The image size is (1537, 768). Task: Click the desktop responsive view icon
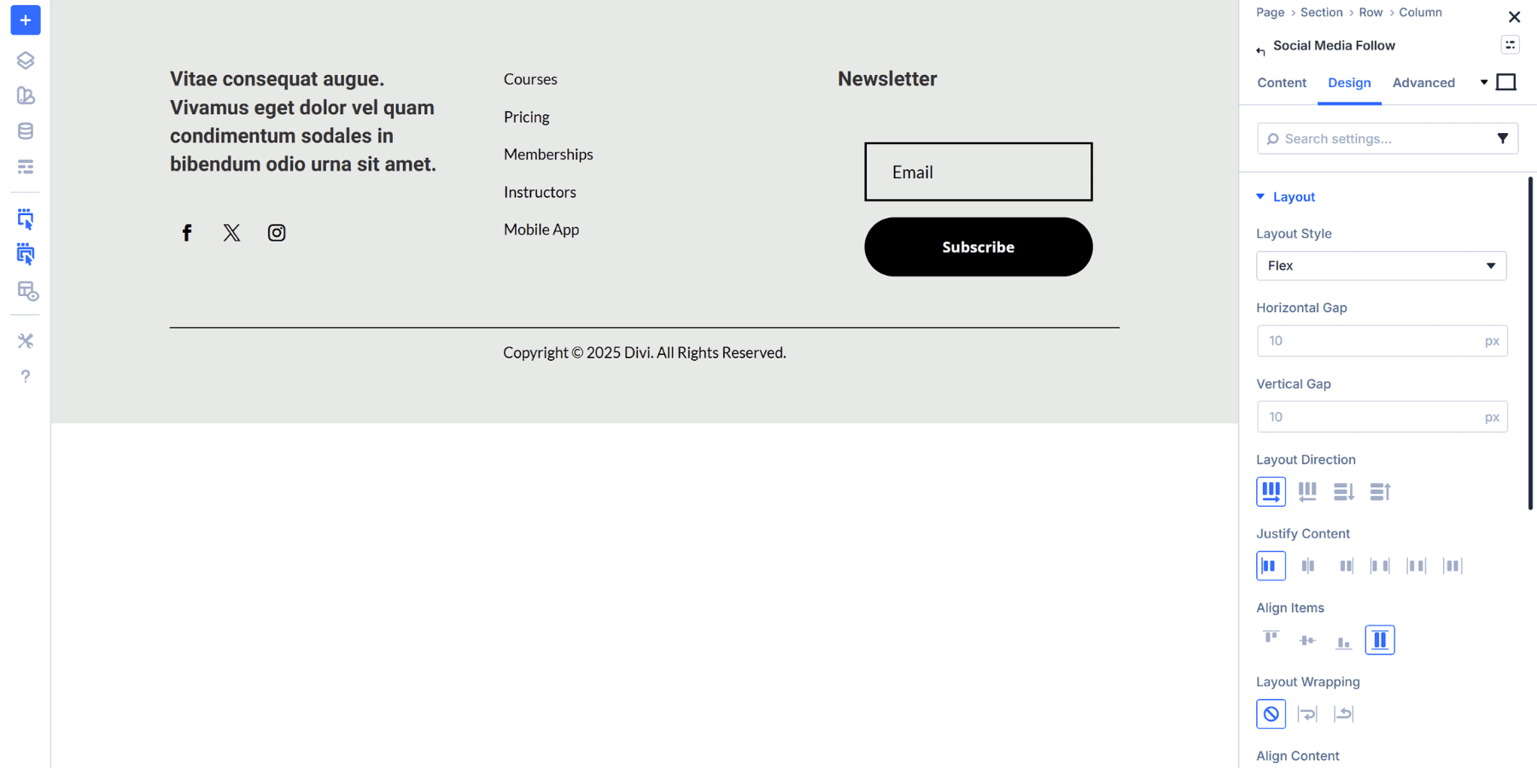pos(1505,81)
